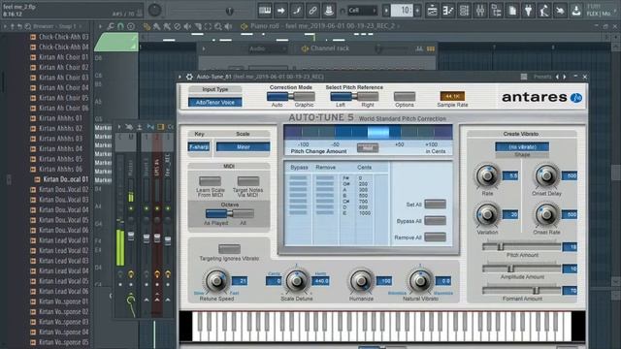Open the vibrato Shape (no vibrato) dropdown
Image resolution: width=621 pixels, height=349 pixels.
(522, 146)
